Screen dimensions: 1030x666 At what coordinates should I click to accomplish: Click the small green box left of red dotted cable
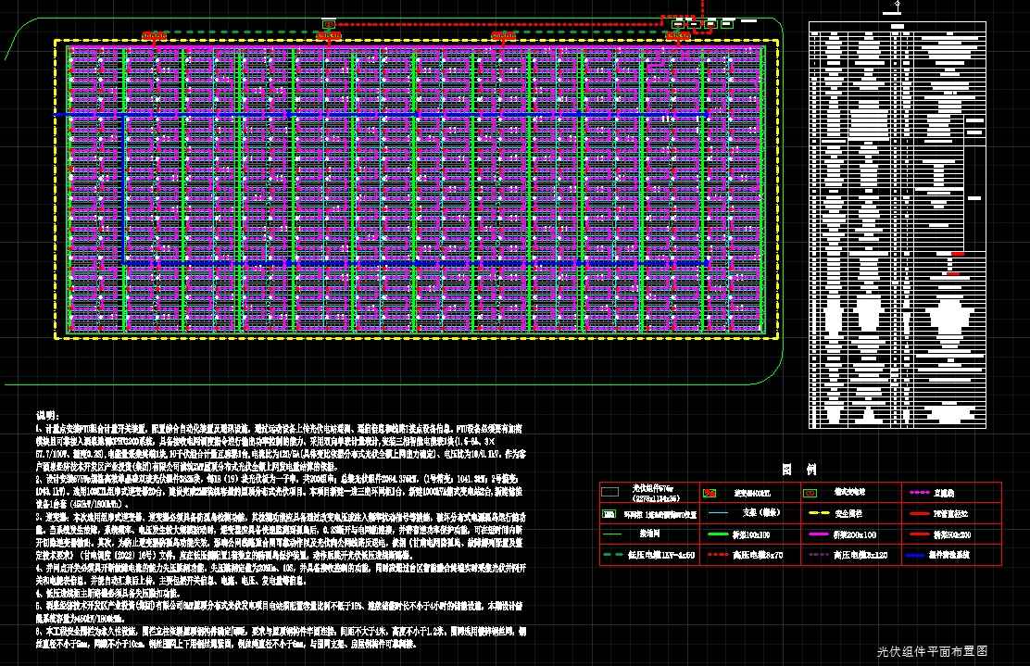point(328,23)
